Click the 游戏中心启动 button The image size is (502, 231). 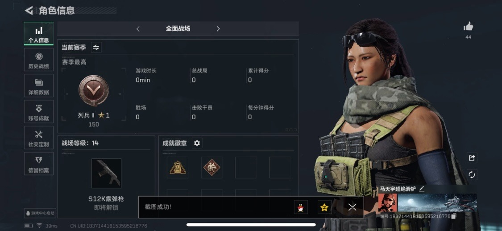40,213
